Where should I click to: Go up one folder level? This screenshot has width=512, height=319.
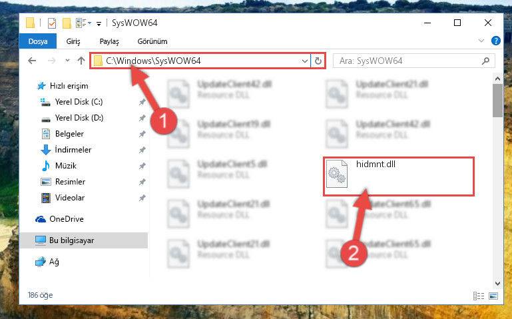tap(81, 61)
